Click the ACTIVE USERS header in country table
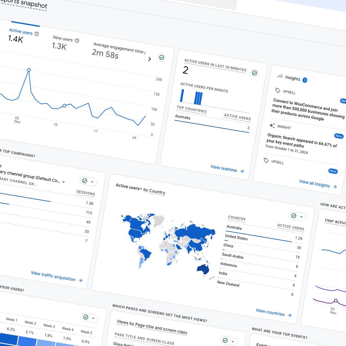The image size is (346, 346). [x=290, y=227]
